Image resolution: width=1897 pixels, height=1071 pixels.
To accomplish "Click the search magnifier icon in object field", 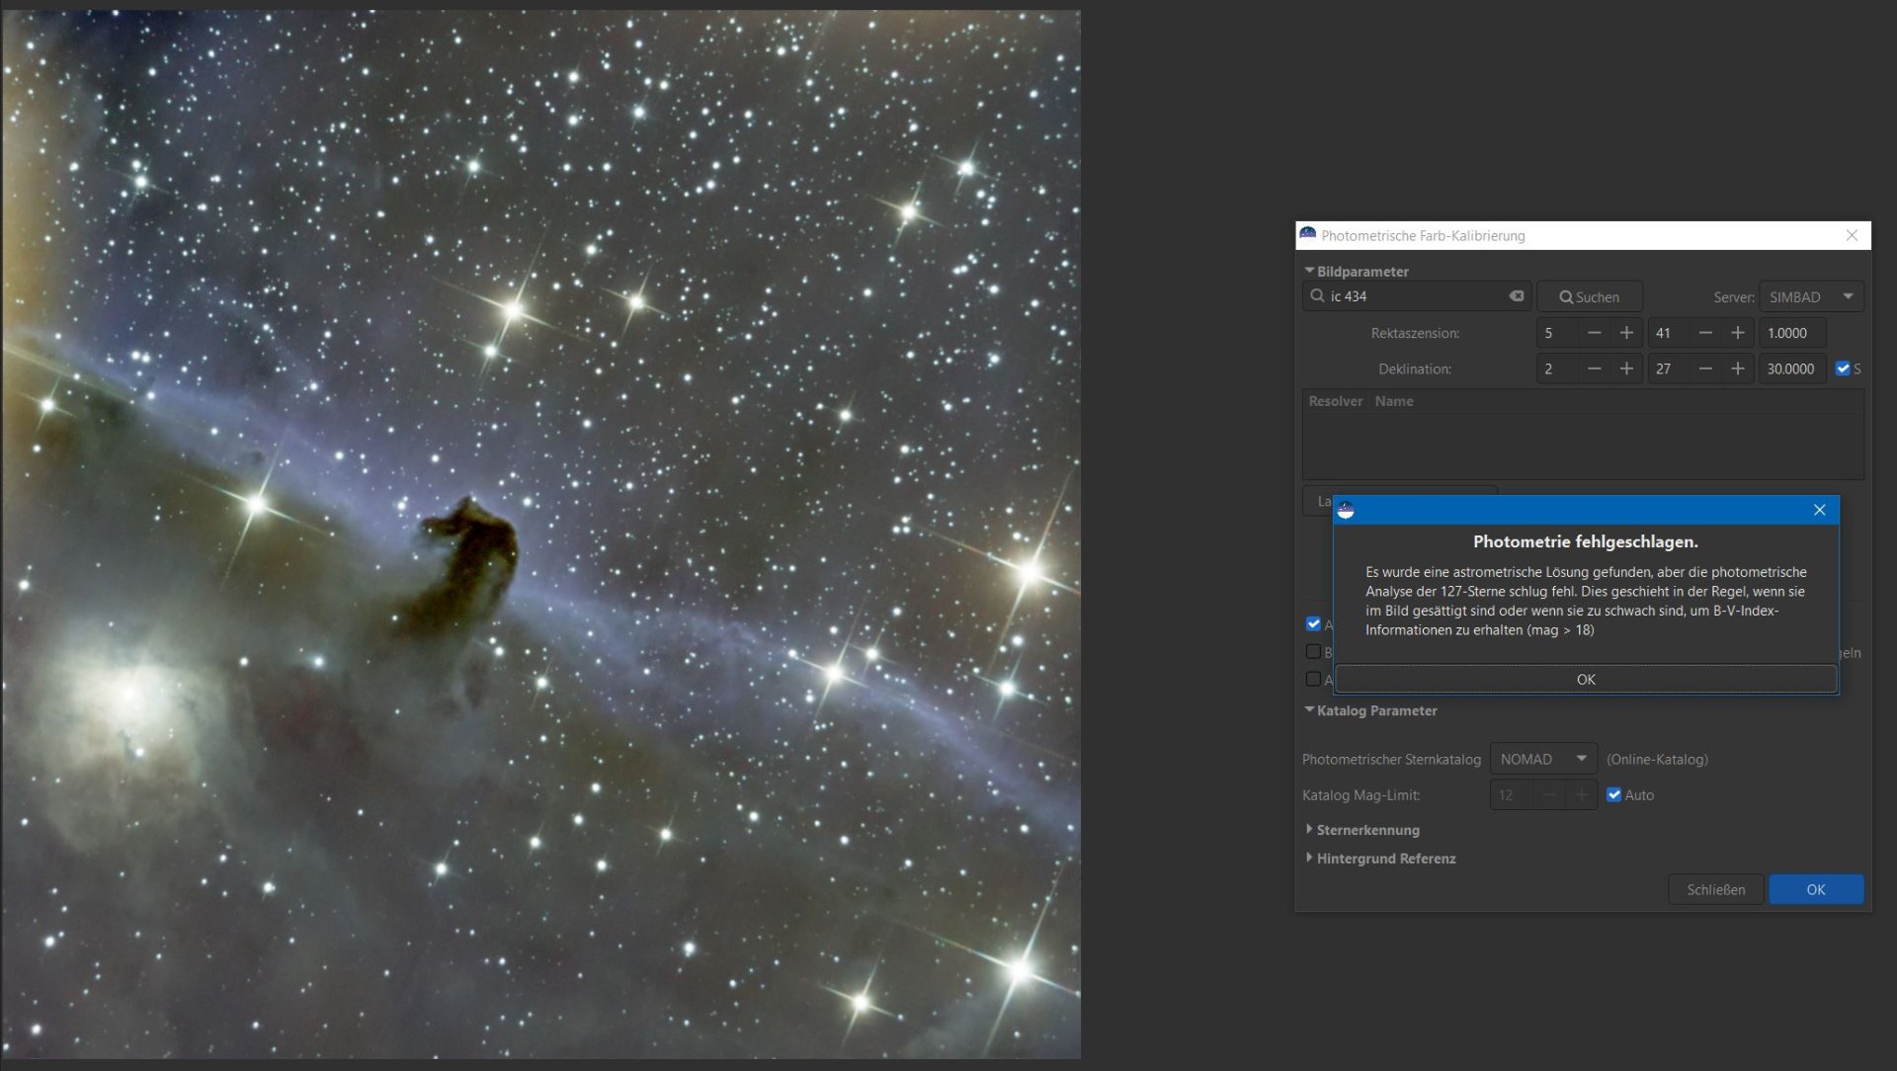I will click(x=1317, y=295).
